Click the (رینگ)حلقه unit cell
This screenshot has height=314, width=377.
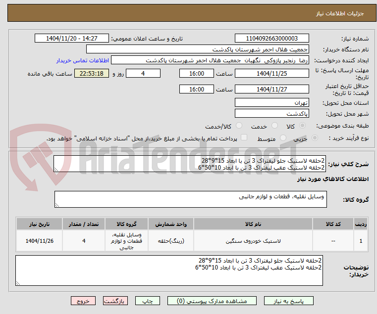point(171,241)
